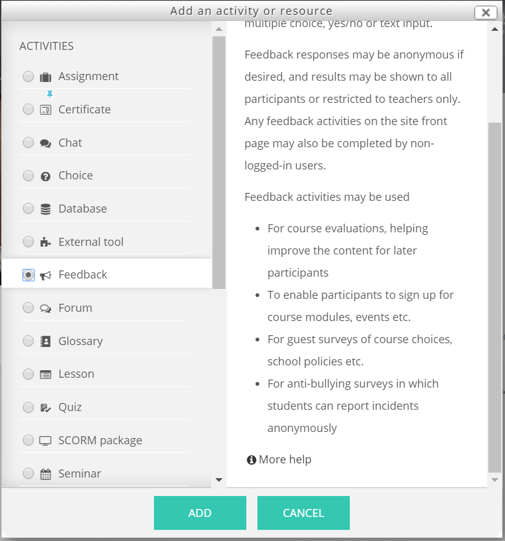The image size is (505, 541).
Task: Click the Chat speech bubbles icon
Action: click(x=46, y=143)
